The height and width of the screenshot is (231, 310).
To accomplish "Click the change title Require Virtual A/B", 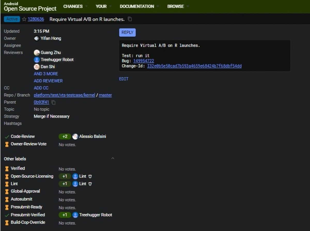I will point(87,19).
